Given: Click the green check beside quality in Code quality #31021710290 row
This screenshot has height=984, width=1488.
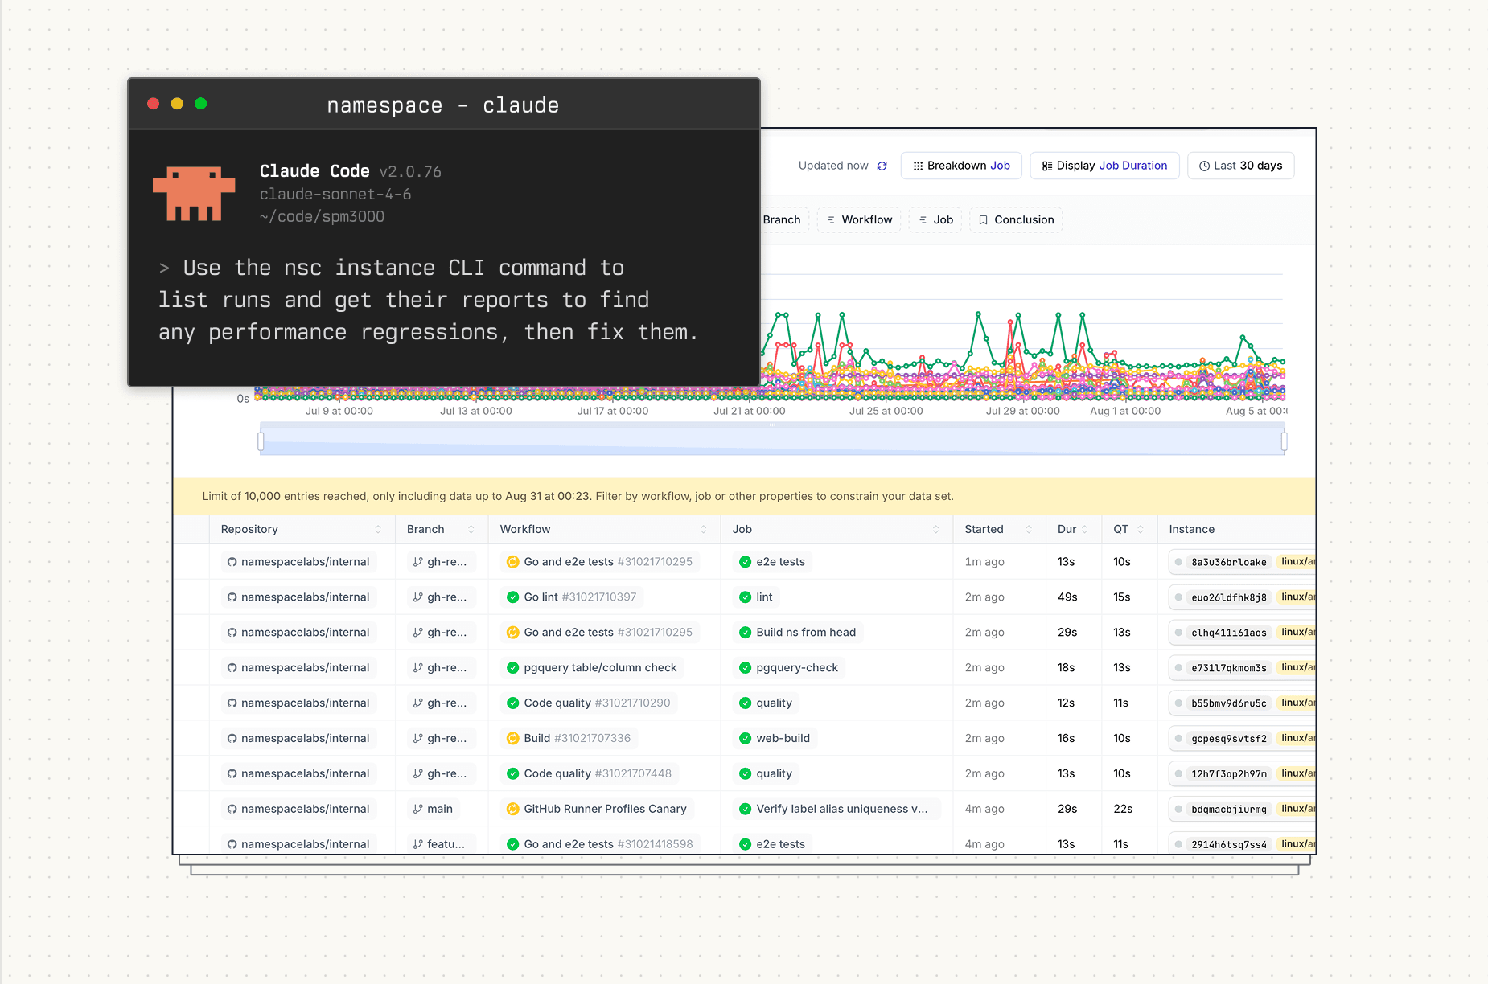Looking at the screenshot, I should [745, 703].
